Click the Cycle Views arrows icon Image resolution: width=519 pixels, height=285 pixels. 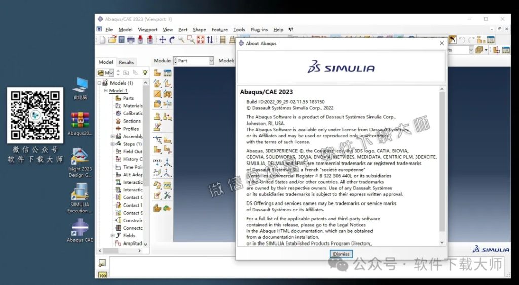pos(210,40)
